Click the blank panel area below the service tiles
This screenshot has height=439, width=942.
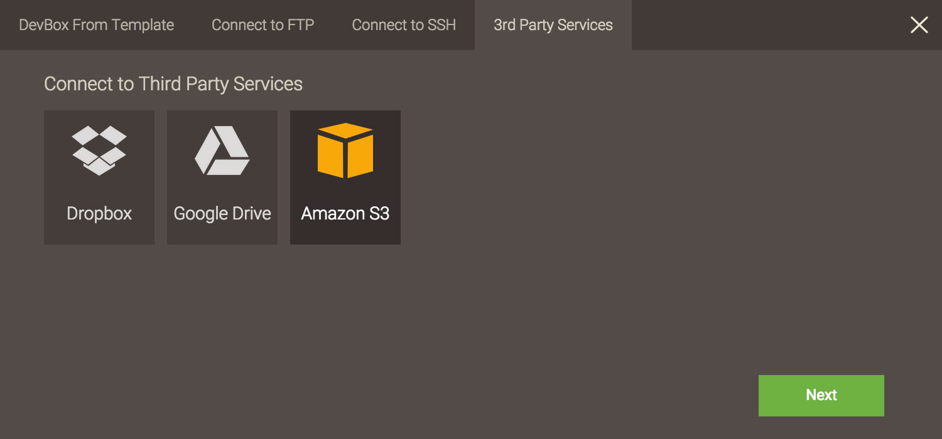(x=377, y=326)
